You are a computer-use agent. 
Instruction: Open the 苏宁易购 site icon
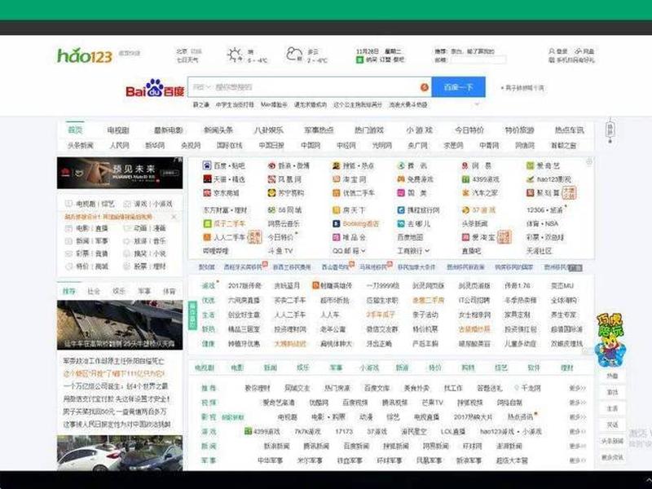point(271,193)
